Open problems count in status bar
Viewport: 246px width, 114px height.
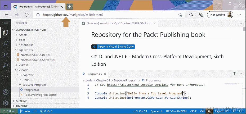click(46, 111)
